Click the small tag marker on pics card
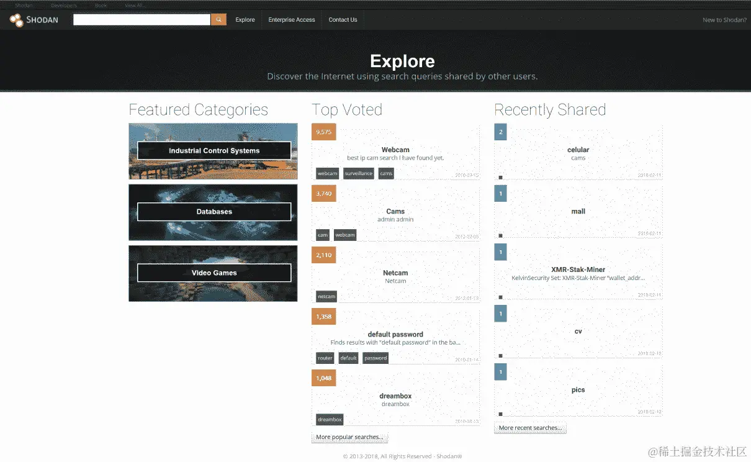Image resolution: width=751 pixels, height=462 pixels. click(x=500, y=414)
